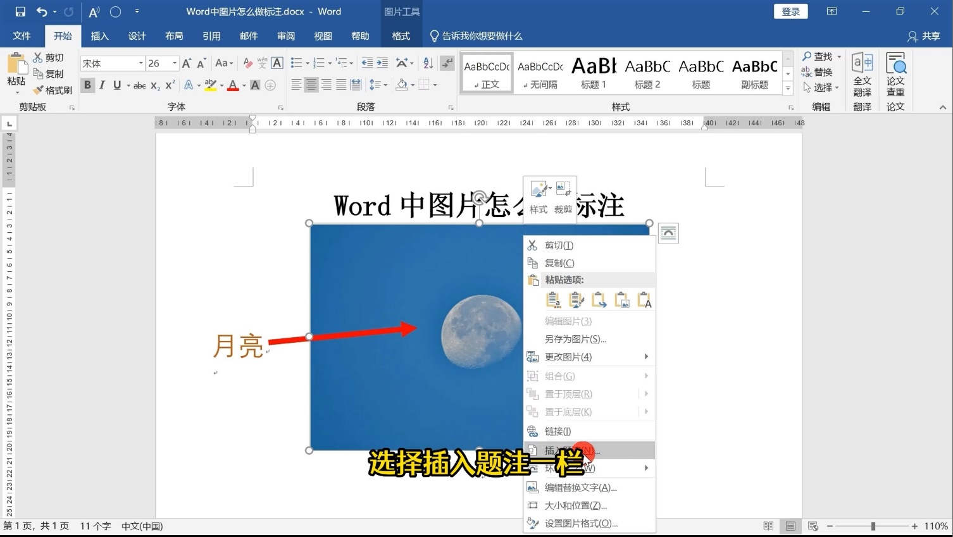
Task: Save the document with the floppy disk icon
Action: [x=20, y=11]
